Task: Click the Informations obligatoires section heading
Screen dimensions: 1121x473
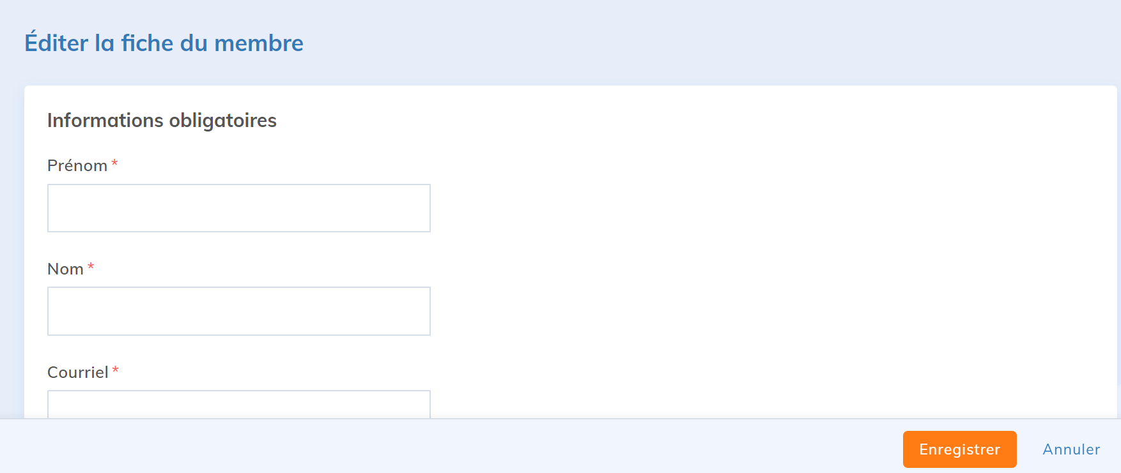Action: (x=162, y=121)
